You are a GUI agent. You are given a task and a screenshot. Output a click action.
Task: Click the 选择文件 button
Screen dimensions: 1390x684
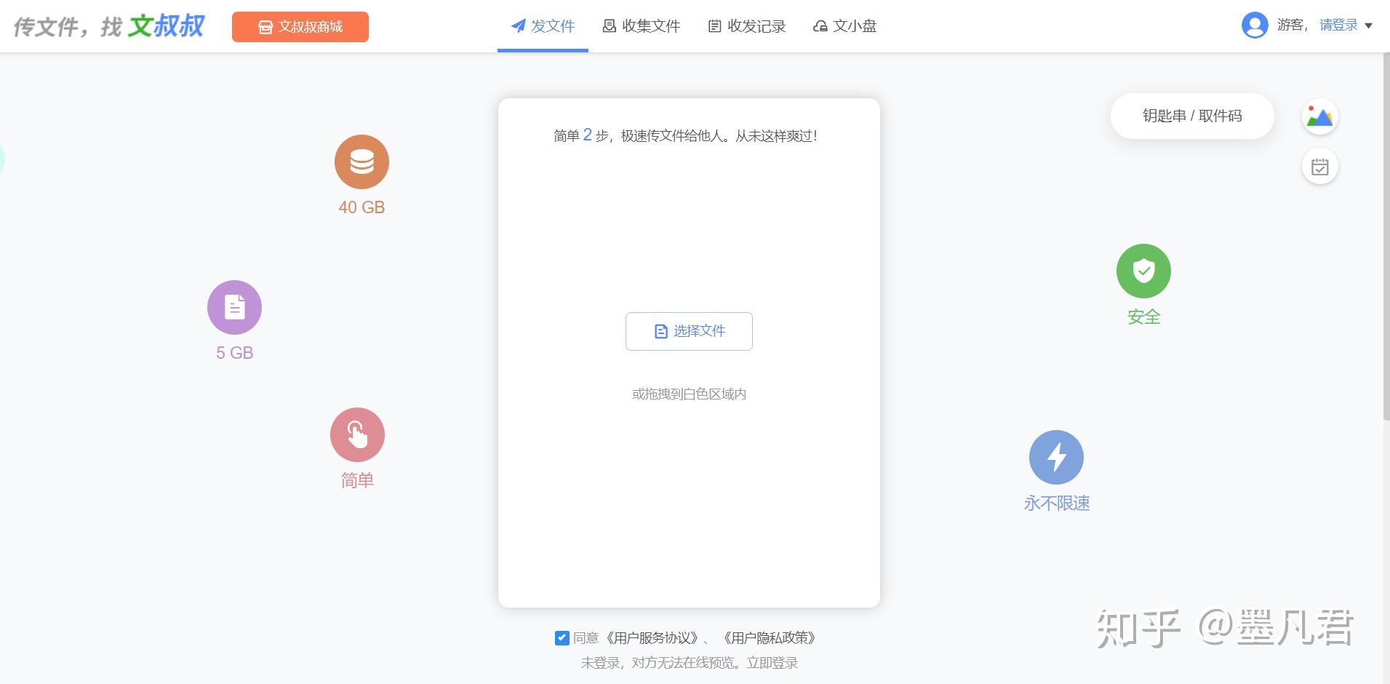coord(689,331)
